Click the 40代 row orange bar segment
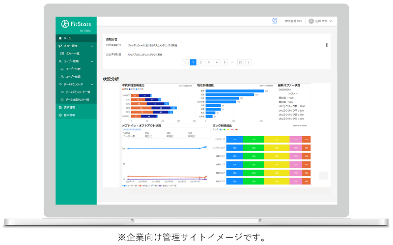The image size is (393, 245). coord(141,108)
